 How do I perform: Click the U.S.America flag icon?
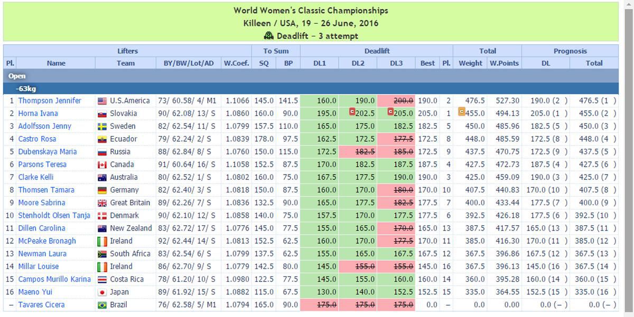pyautogui.click(x=102, y=101)
